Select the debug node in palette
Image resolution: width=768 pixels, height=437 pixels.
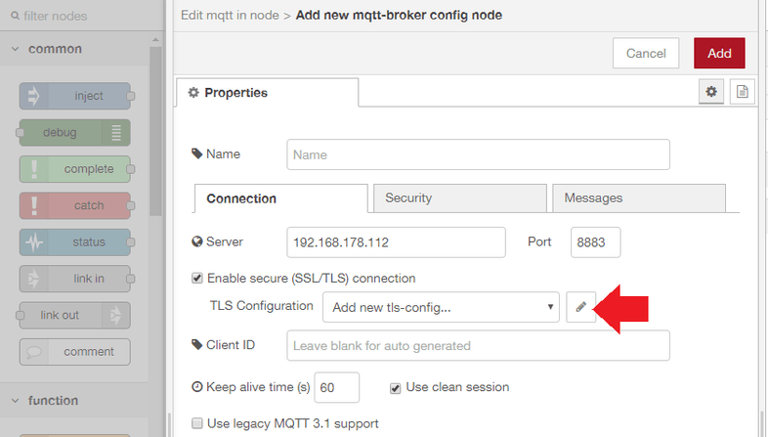click(73, 133)
